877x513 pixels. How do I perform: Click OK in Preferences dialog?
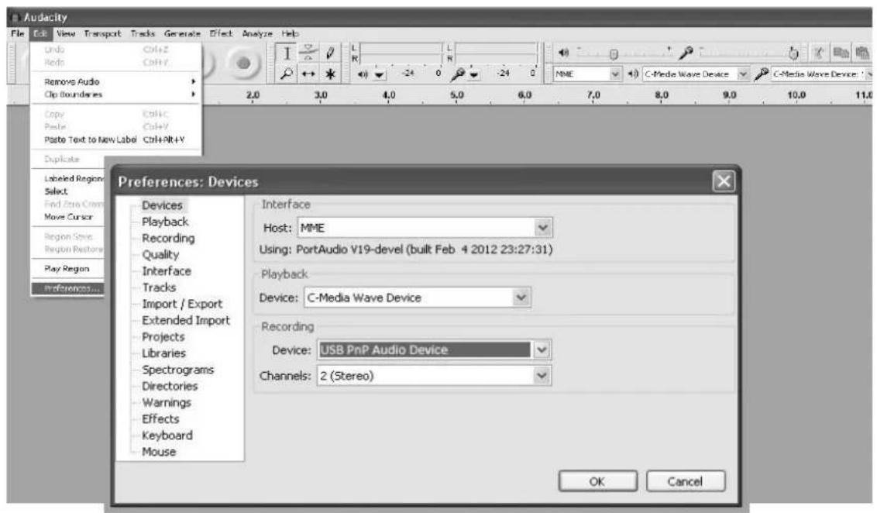597,481
